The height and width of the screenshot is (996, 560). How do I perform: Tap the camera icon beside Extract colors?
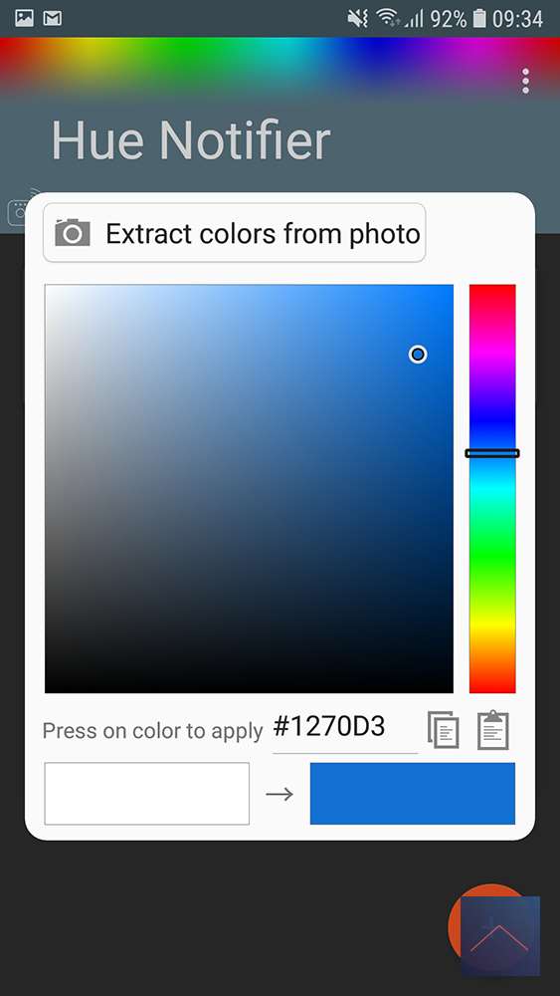(x=73, y=232)
